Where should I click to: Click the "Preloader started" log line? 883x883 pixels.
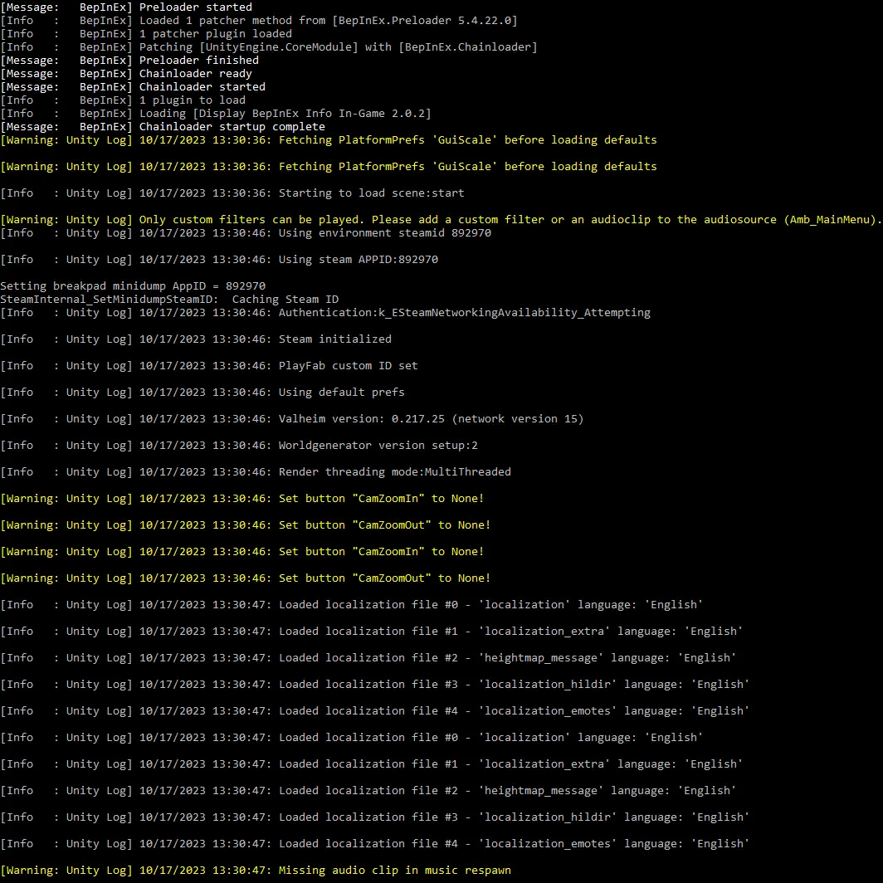pyautogui.click(x=126, y=7)
